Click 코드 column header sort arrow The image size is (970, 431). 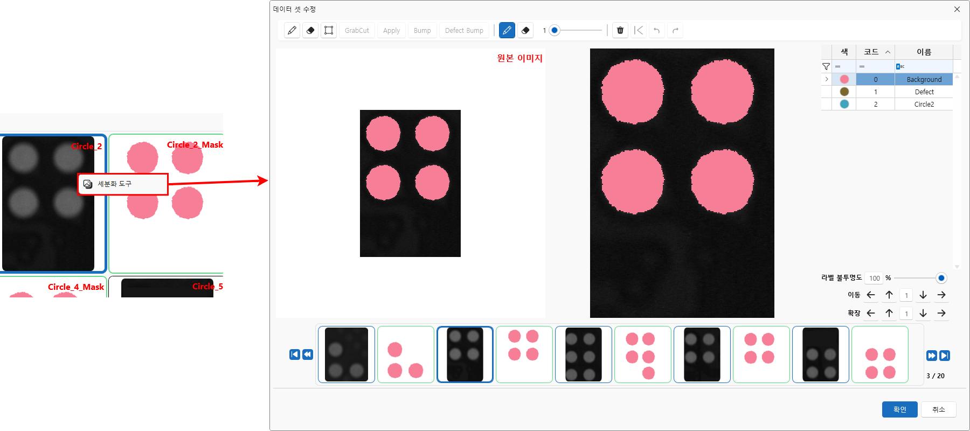[888, 52]
